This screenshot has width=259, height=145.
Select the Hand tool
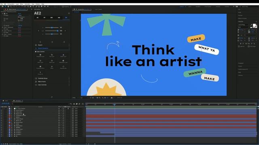click(8, 6)
